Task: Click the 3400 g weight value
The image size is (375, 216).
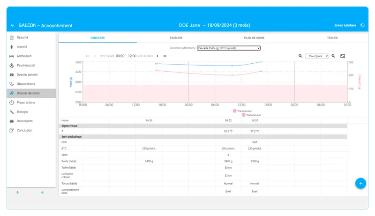Action: coord(228,161)
